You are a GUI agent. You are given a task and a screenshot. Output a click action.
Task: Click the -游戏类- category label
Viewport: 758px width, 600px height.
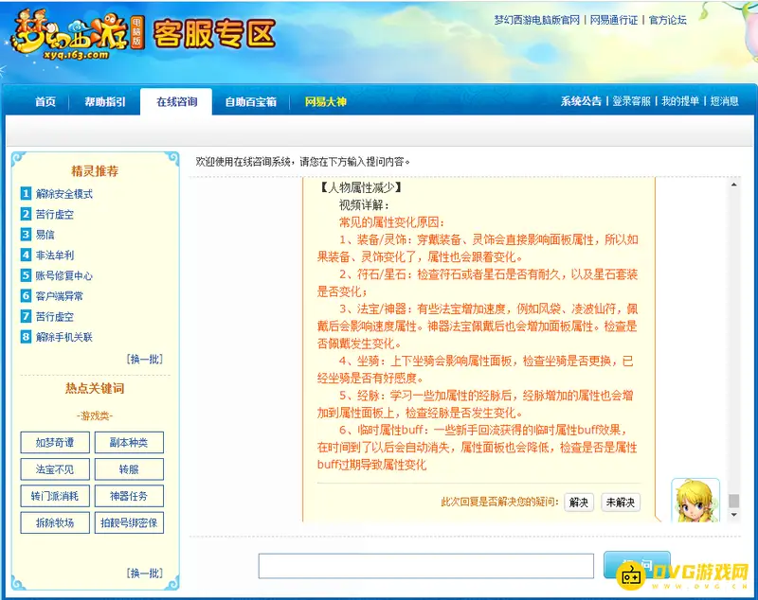pos(95,415)
